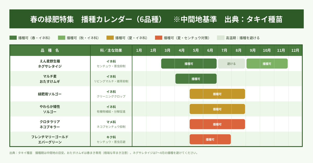Click the orange センチュウ対策 legend swatch
Viewport: 313px width, 163px height.
(x=158, y=38)
